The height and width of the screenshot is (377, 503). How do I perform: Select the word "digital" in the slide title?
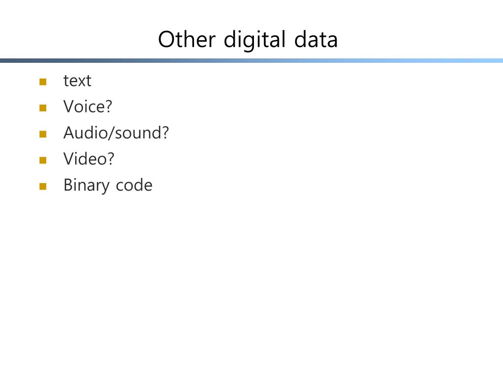point(254,40)
